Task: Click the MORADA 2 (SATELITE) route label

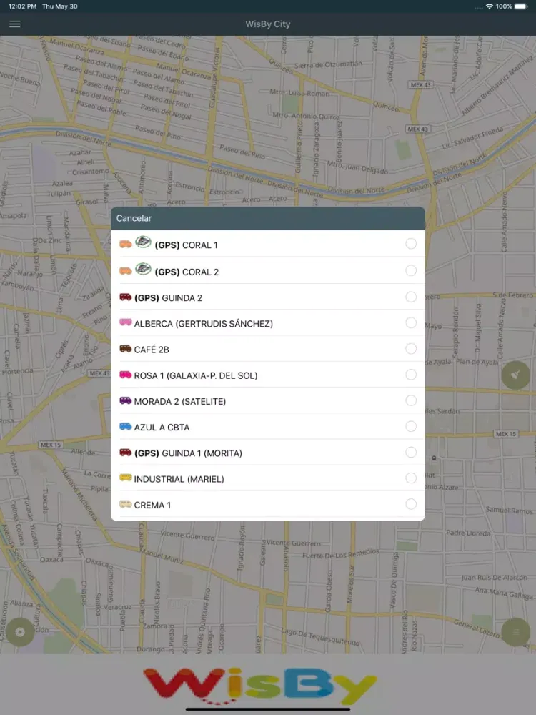Action: click(180, 402)
